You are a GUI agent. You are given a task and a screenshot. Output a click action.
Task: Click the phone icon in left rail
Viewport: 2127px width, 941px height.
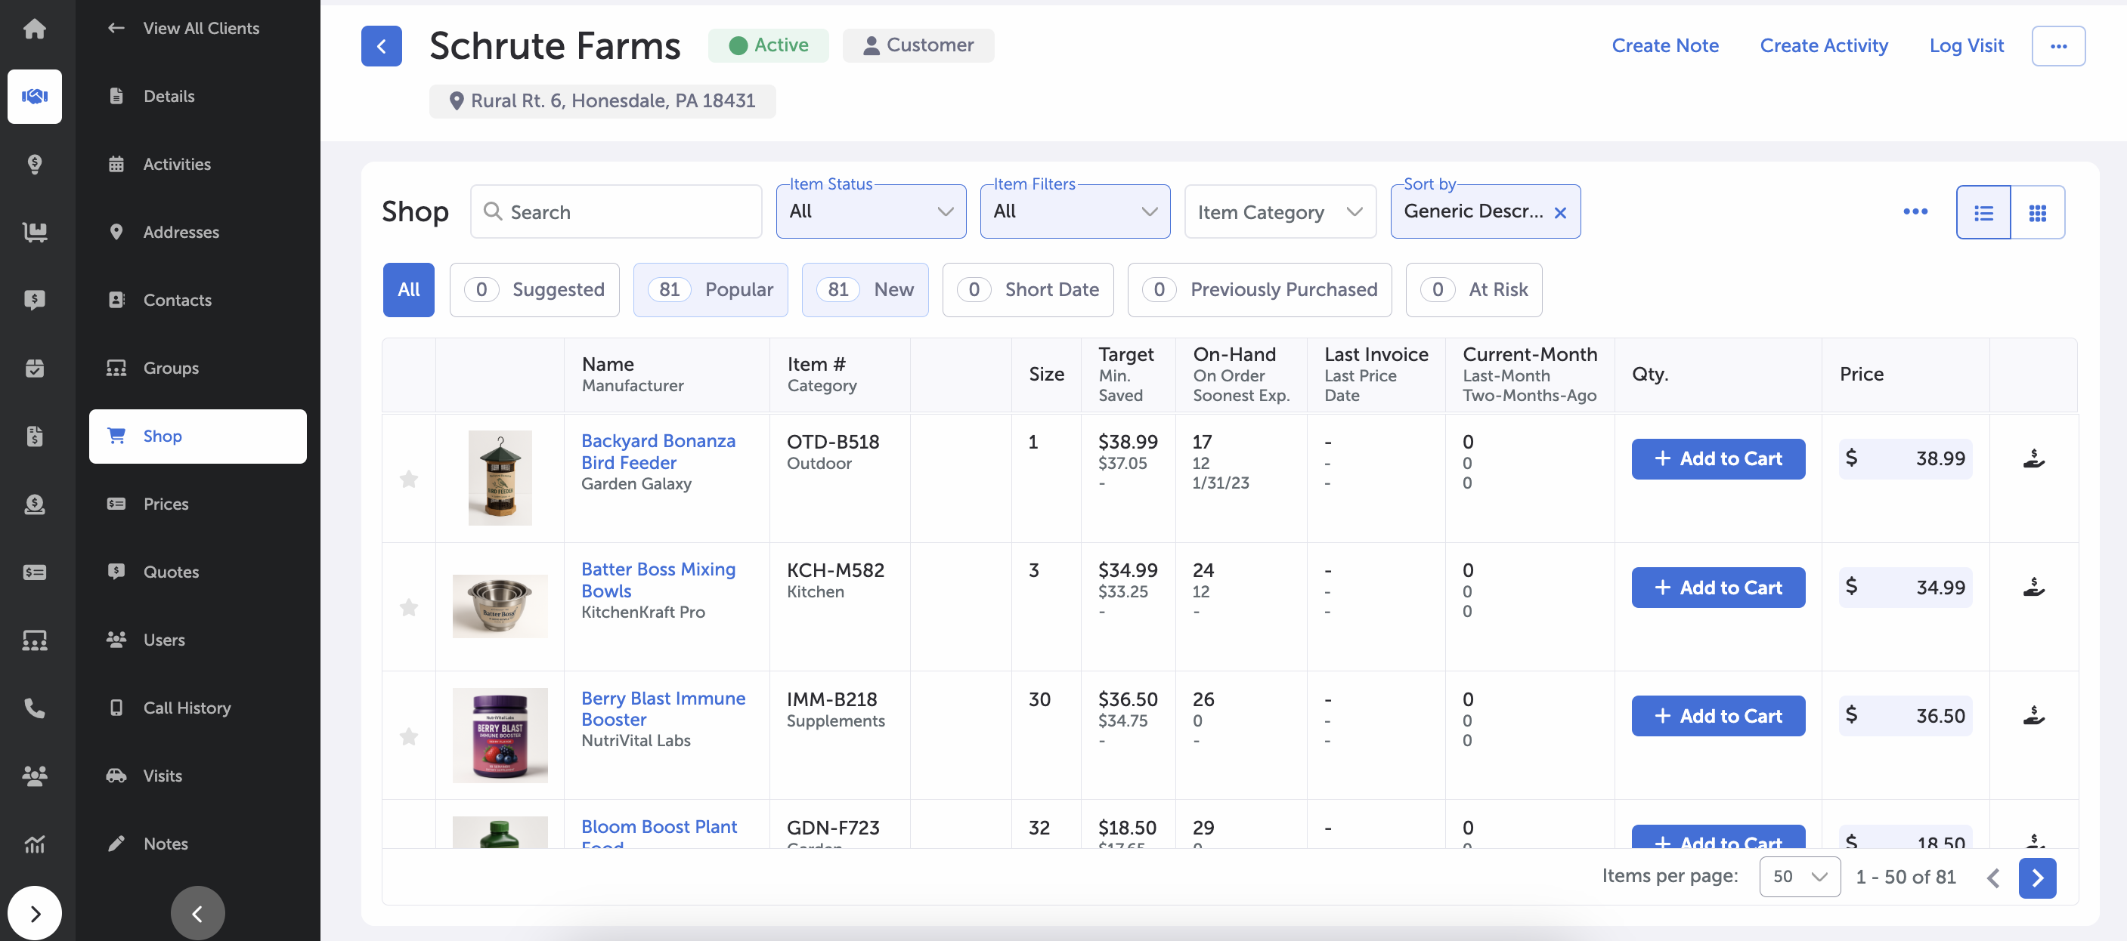(34, 708)
